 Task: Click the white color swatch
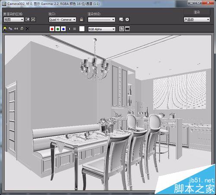coord(82,29)
